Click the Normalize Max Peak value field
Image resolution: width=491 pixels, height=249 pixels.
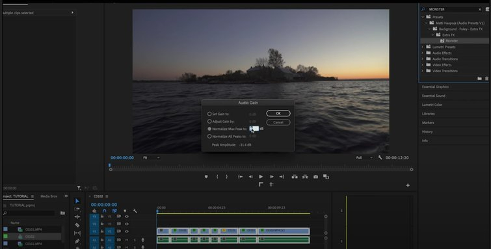point(254,129)
